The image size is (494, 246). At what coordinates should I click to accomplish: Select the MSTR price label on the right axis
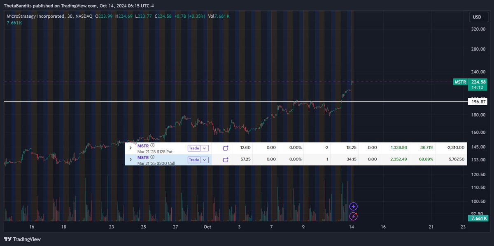point(460,82)
